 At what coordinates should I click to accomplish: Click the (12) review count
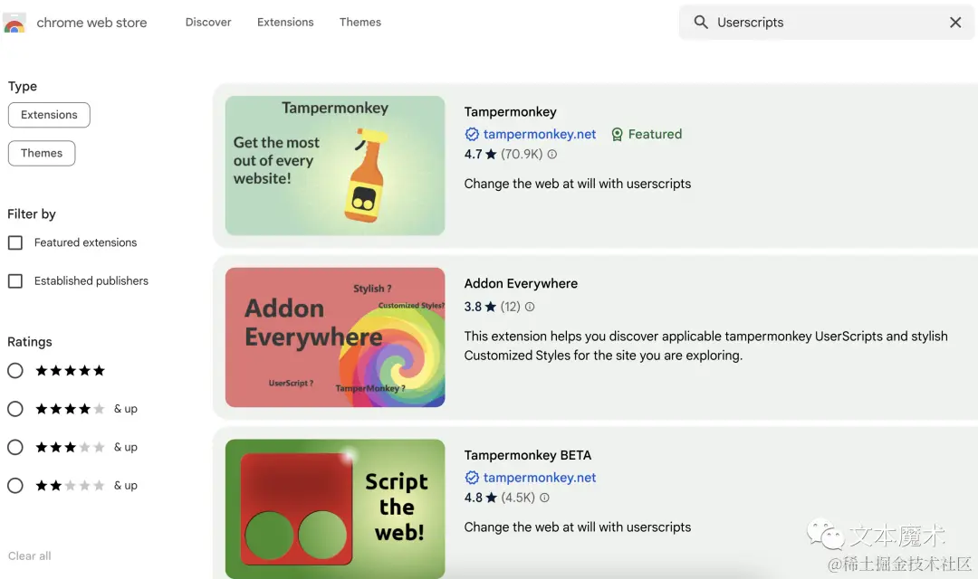click(510, 307)
